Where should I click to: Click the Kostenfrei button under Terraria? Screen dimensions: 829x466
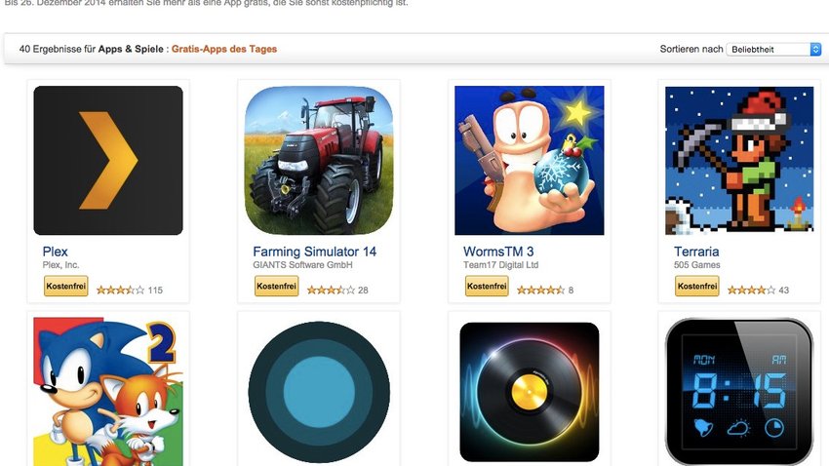(x=696, y=286)
